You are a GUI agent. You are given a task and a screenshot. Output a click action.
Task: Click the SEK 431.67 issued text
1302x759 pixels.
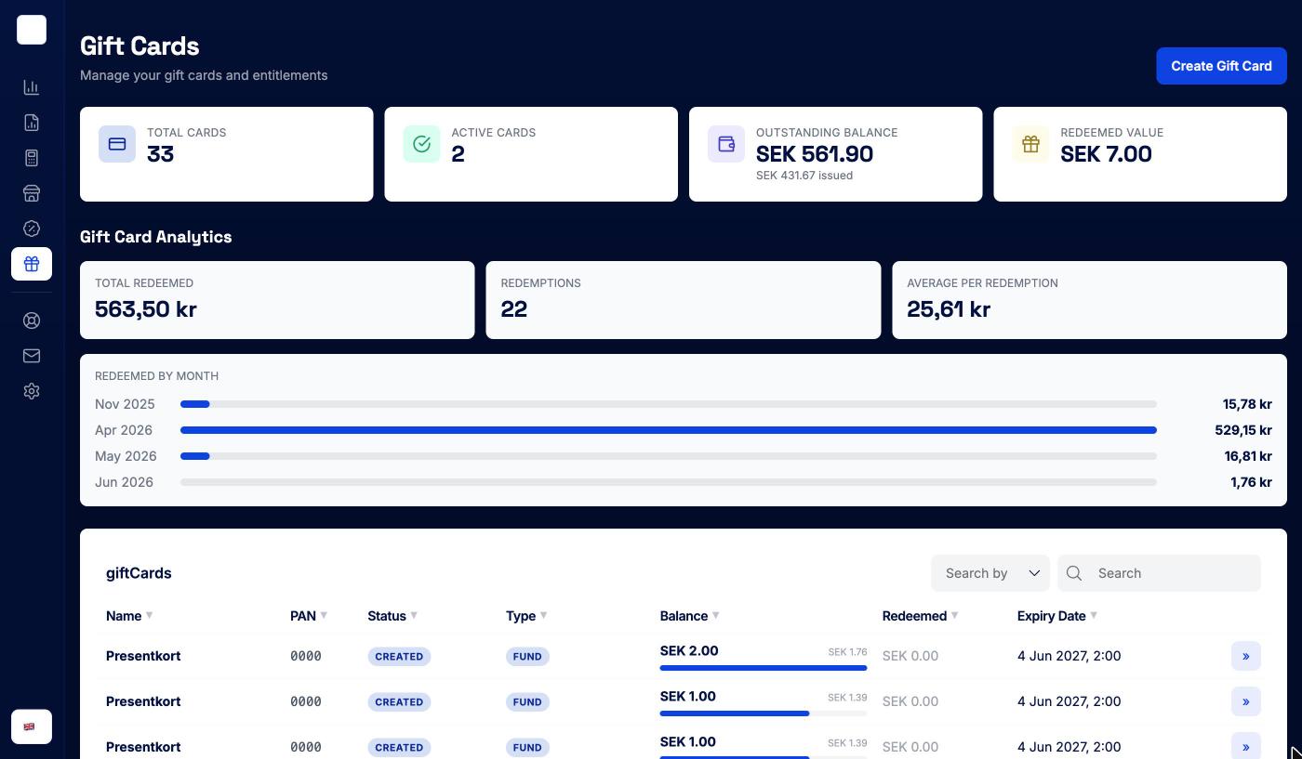[x=804, y=176]
